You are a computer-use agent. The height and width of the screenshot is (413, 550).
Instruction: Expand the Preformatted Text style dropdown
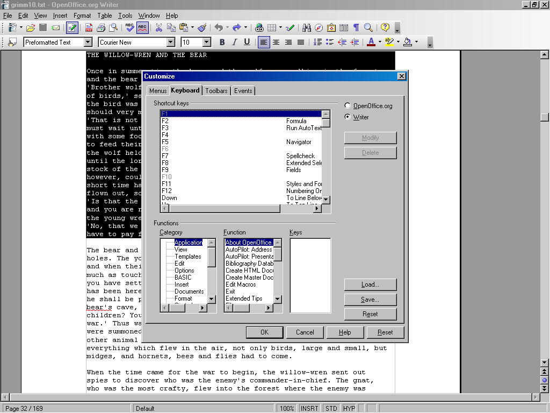[88, 42]
